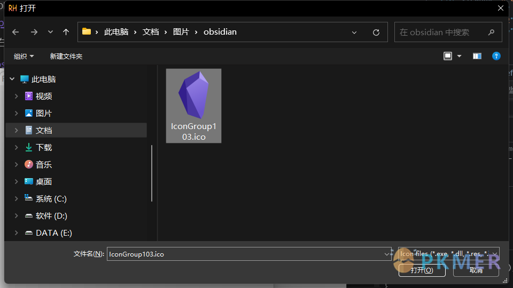
Task: Open the file name history dropdown
Action: (x=387, y=254)
